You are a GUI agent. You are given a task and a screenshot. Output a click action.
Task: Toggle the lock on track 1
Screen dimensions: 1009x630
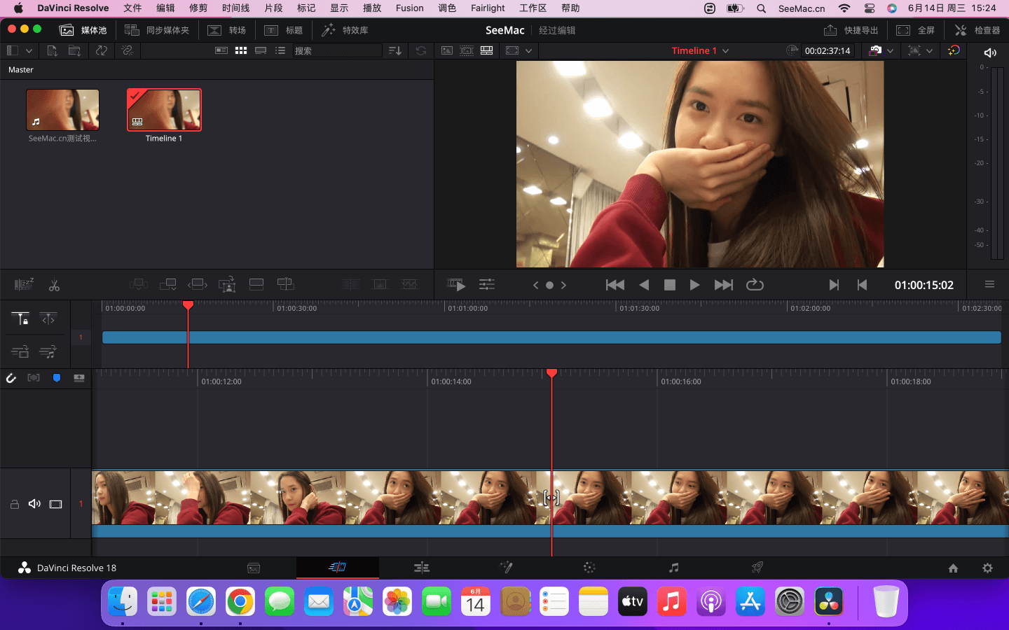pos(14,504)
